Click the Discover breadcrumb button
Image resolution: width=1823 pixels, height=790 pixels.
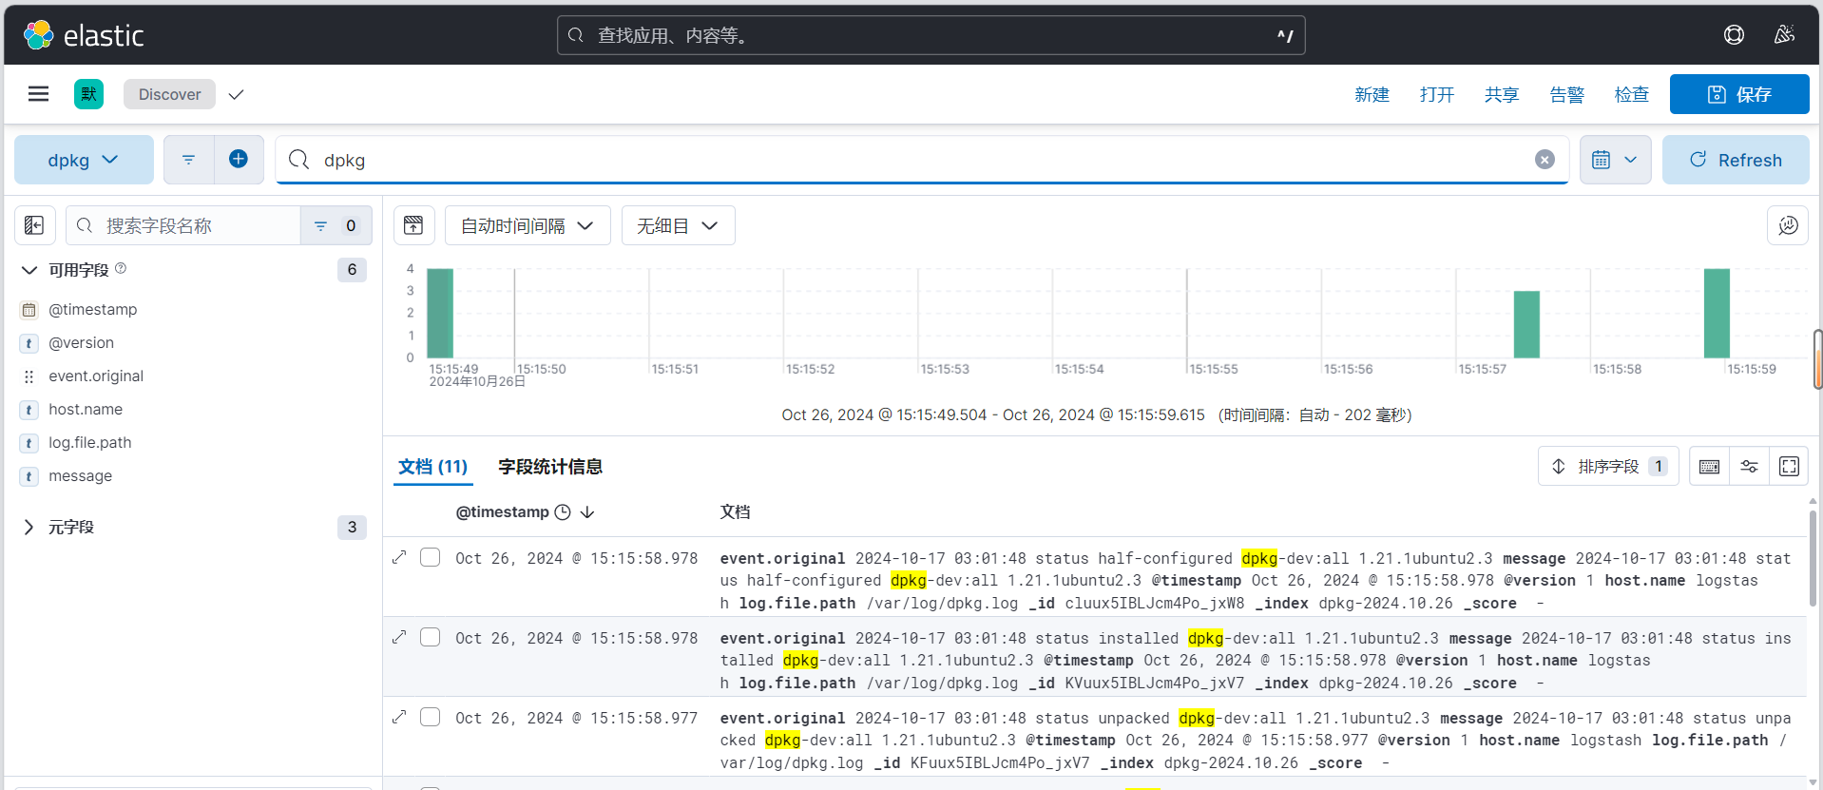pos(169,94)
